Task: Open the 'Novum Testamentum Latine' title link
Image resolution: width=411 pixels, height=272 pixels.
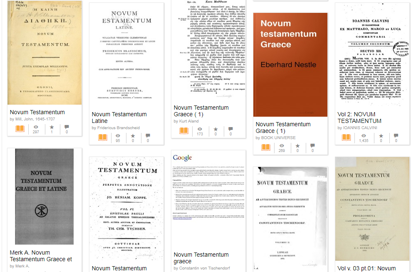Action: coord(119,118)
